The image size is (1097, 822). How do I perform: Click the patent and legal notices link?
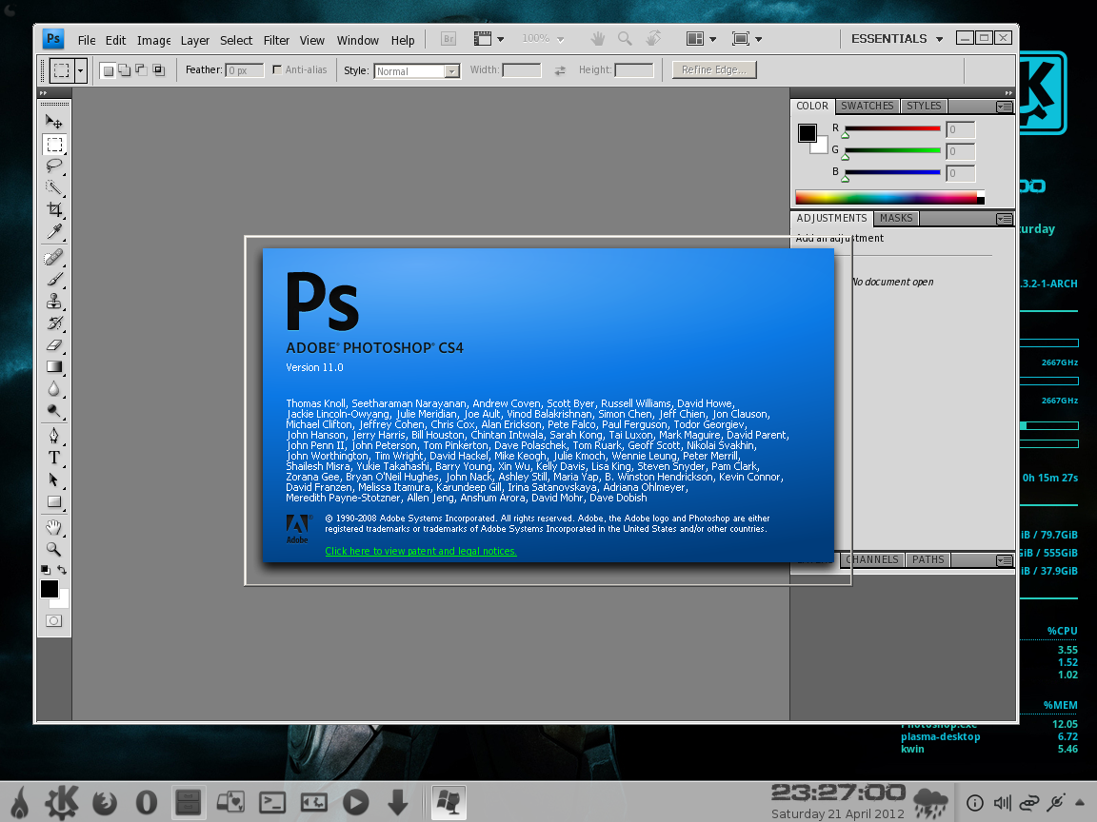(421, 552)
